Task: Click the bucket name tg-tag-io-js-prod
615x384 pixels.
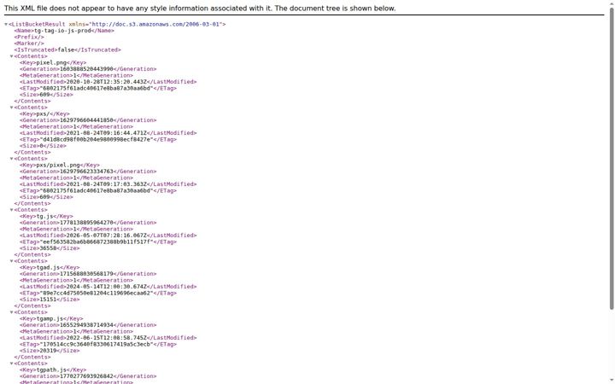Action: 62,31
